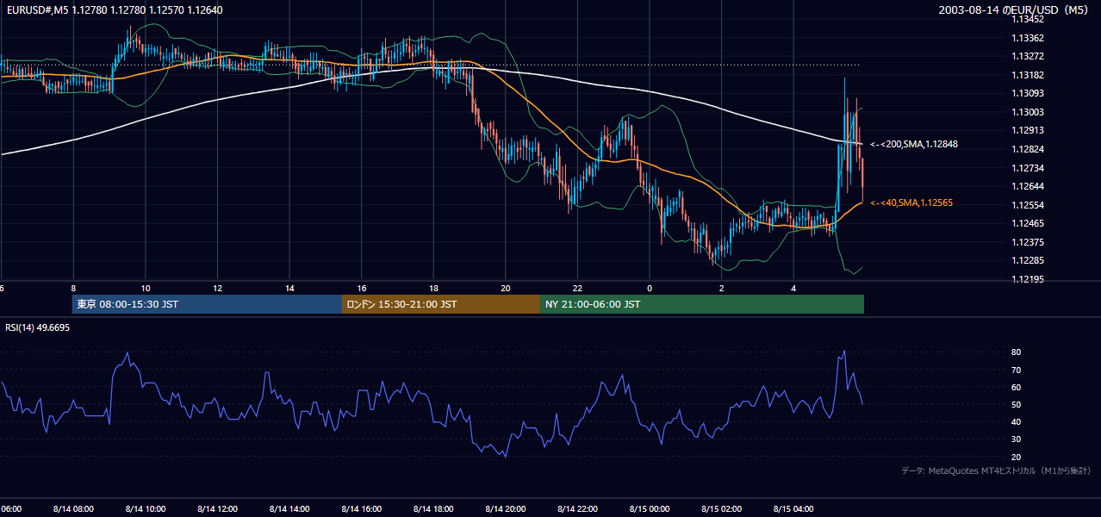Click the 8/15 04:00 time axis label
1101x517 pixels.
(x=793, y=508)
